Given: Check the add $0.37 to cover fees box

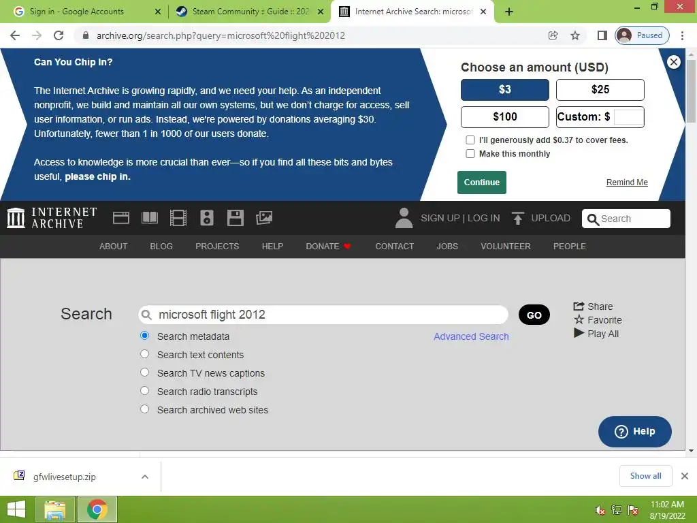Looking at the screenshot, I should (470, 140).
